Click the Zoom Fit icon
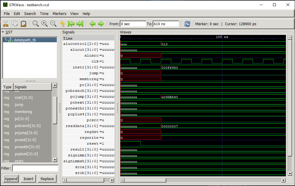The image size is (295, 186). tap(36, 24)
